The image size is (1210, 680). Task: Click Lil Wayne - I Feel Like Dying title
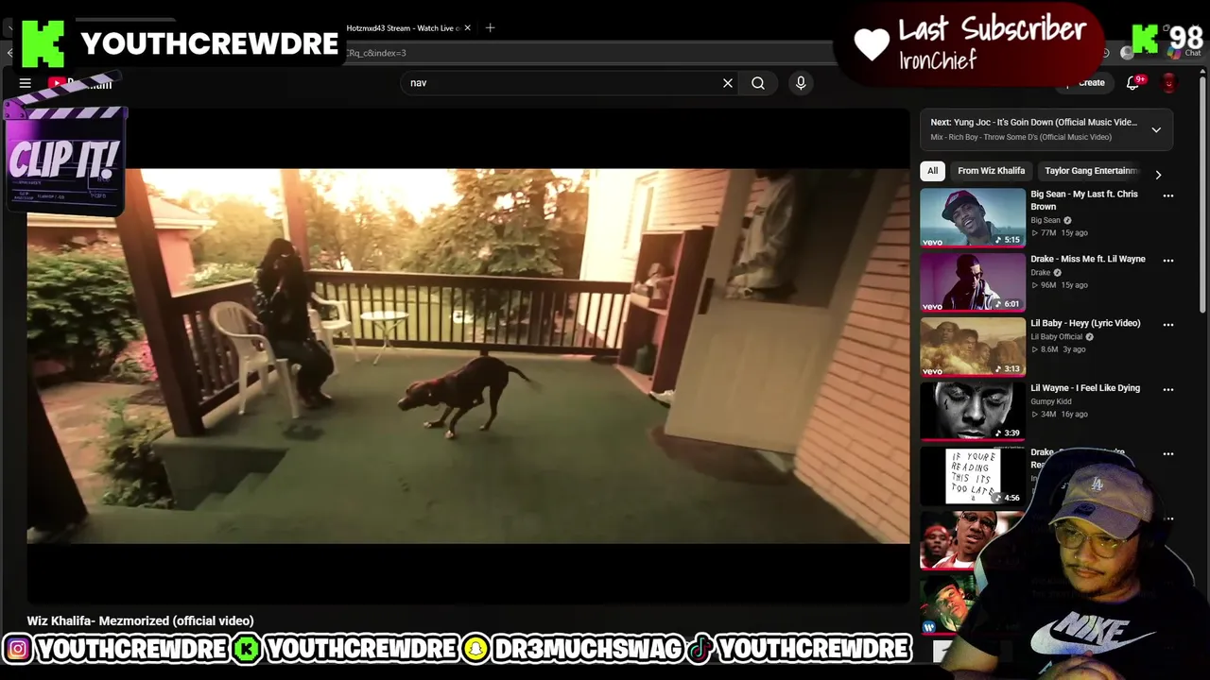[x=1085, y=388]
